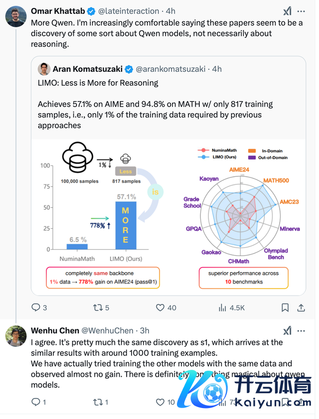Click the Grok icon on Omar's post
The width and height of the screenshot is (319, 419).
(288, 11)
